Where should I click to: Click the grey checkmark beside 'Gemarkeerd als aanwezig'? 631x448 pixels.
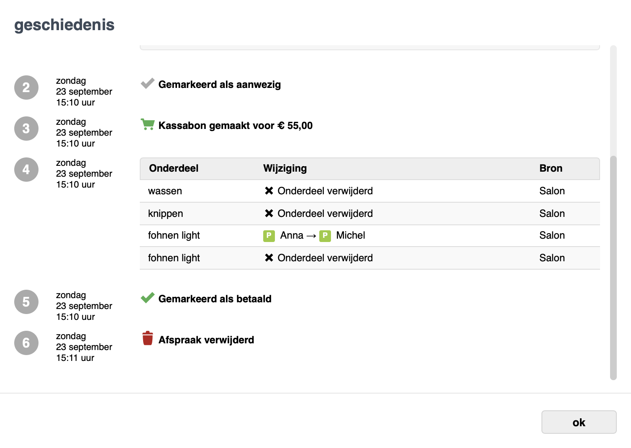(147, 84)
